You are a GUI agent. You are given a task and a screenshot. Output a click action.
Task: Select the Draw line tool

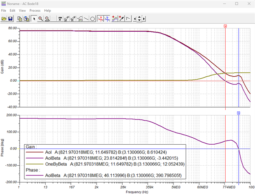click(86, 19)
